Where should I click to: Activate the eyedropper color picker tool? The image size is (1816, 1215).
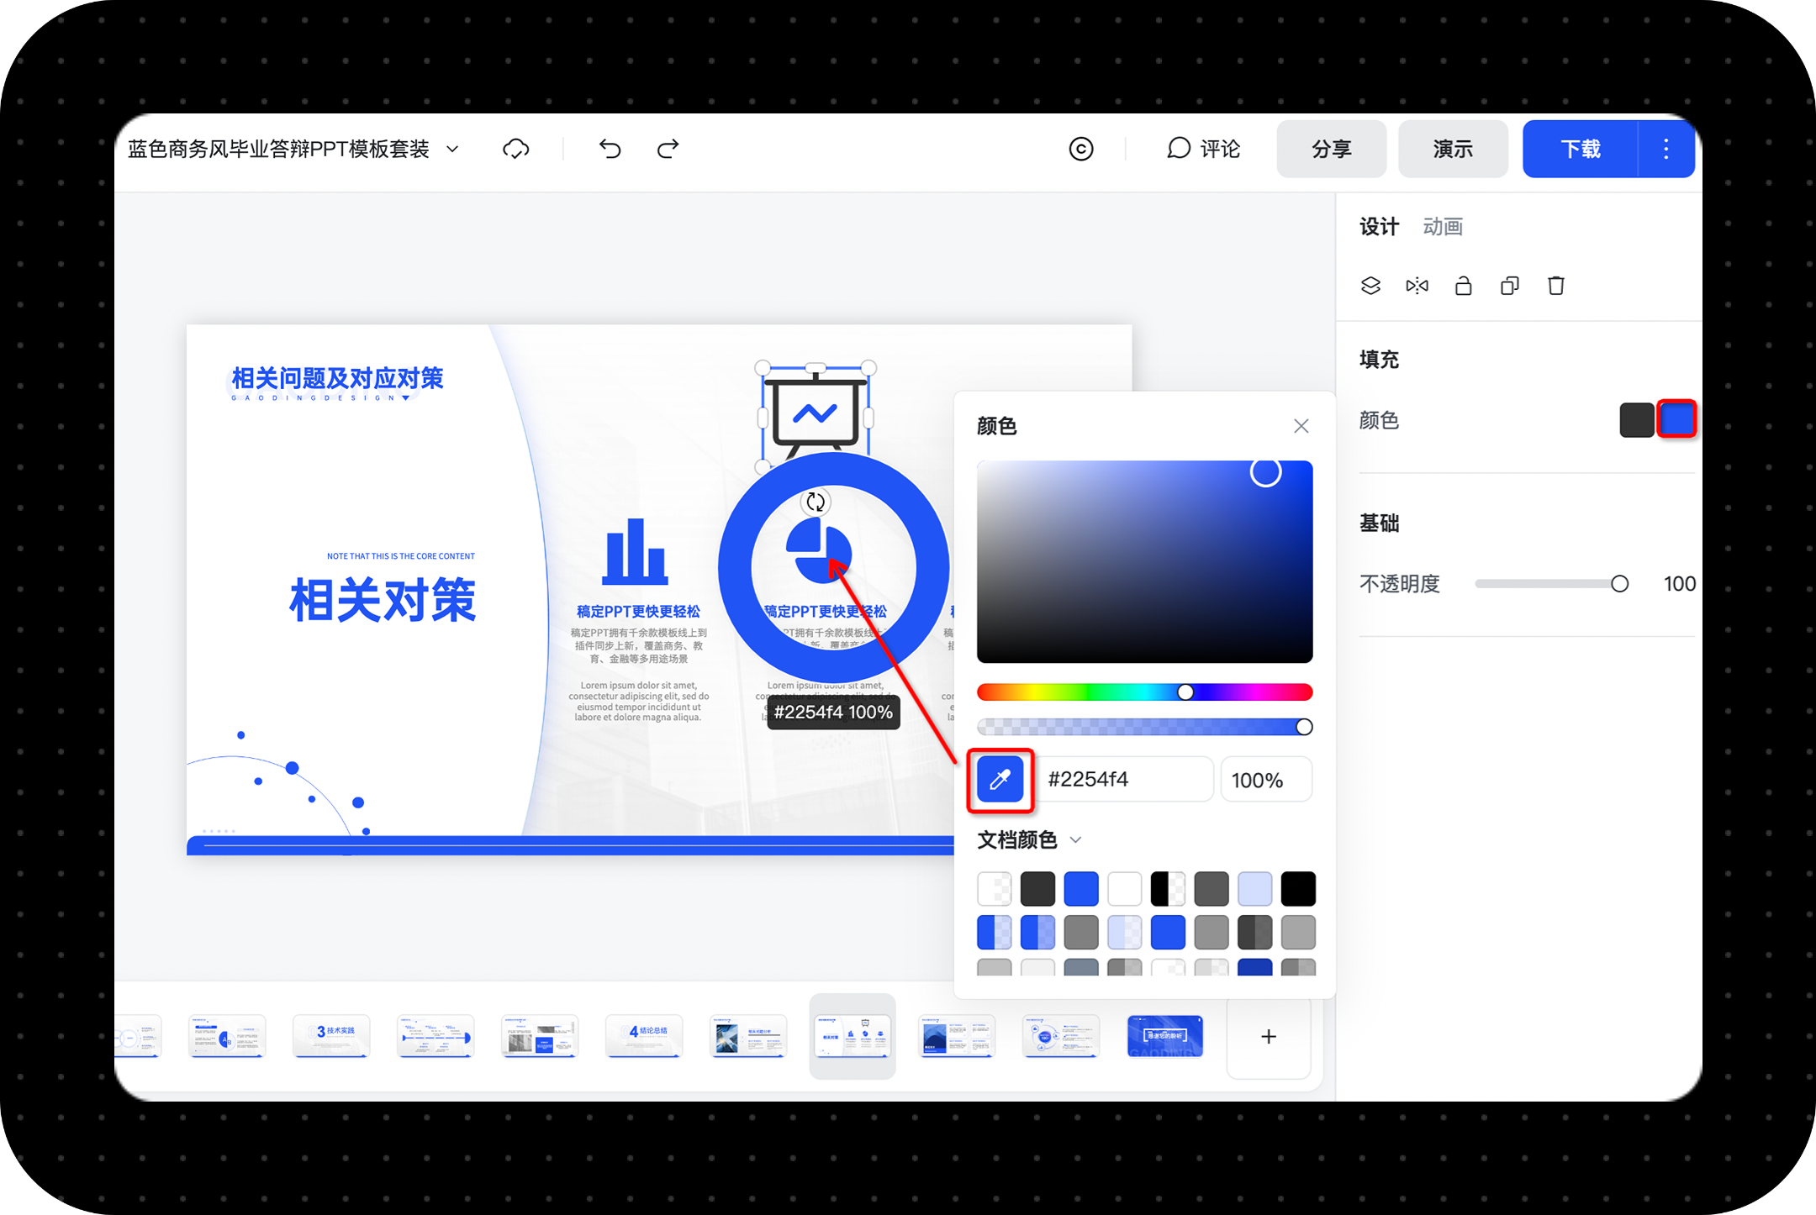coord(1000,780)
